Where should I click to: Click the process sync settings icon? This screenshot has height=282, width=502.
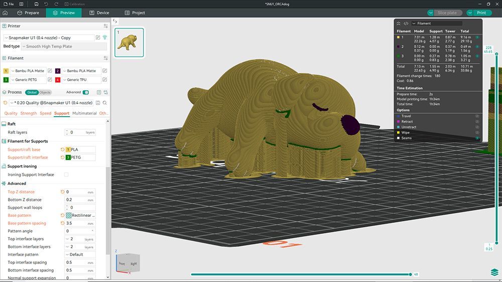point(105,92)
